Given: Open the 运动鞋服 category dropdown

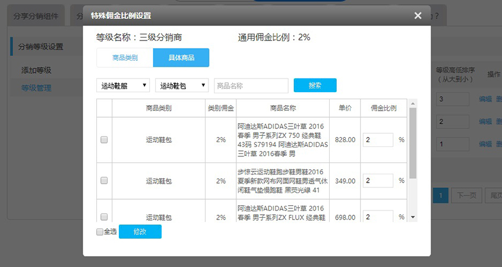Looking at the screenshot, I should click(123, 86).
